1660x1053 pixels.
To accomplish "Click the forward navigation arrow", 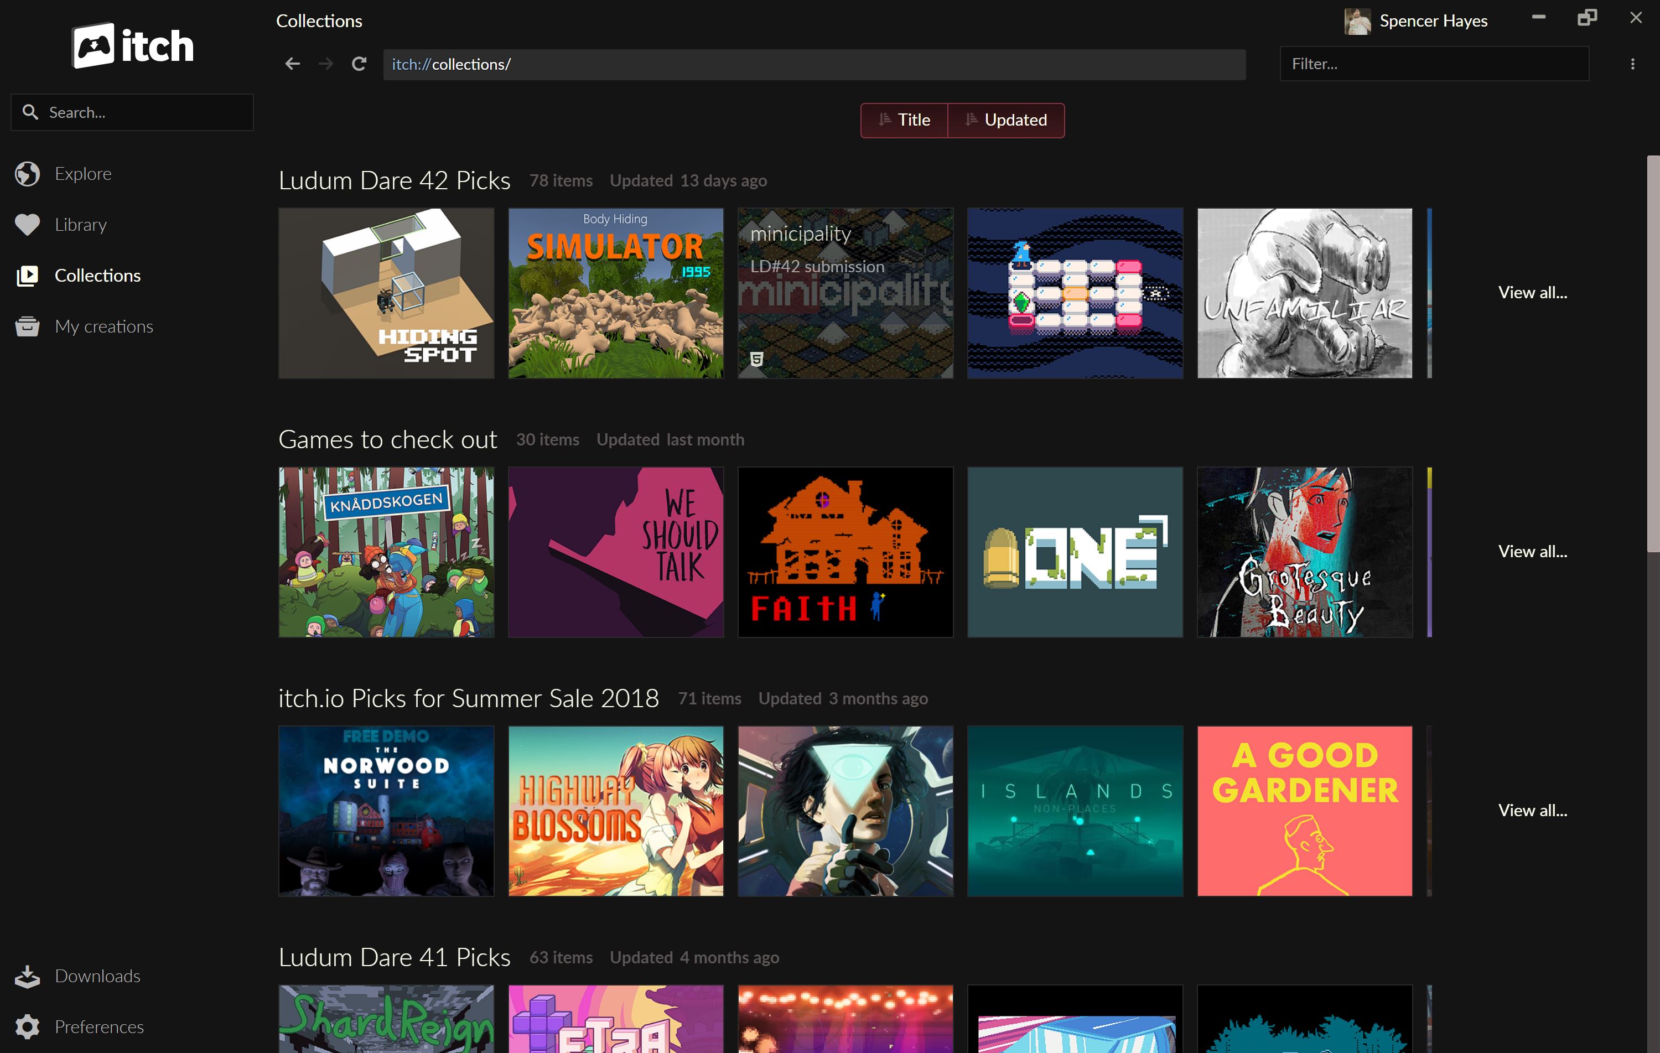I will click(x=325, y=63).
